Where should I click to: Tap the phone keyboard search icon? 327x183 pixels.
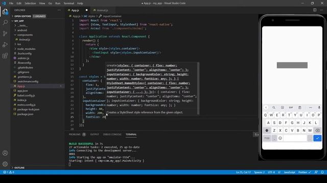tap(274, 107)
